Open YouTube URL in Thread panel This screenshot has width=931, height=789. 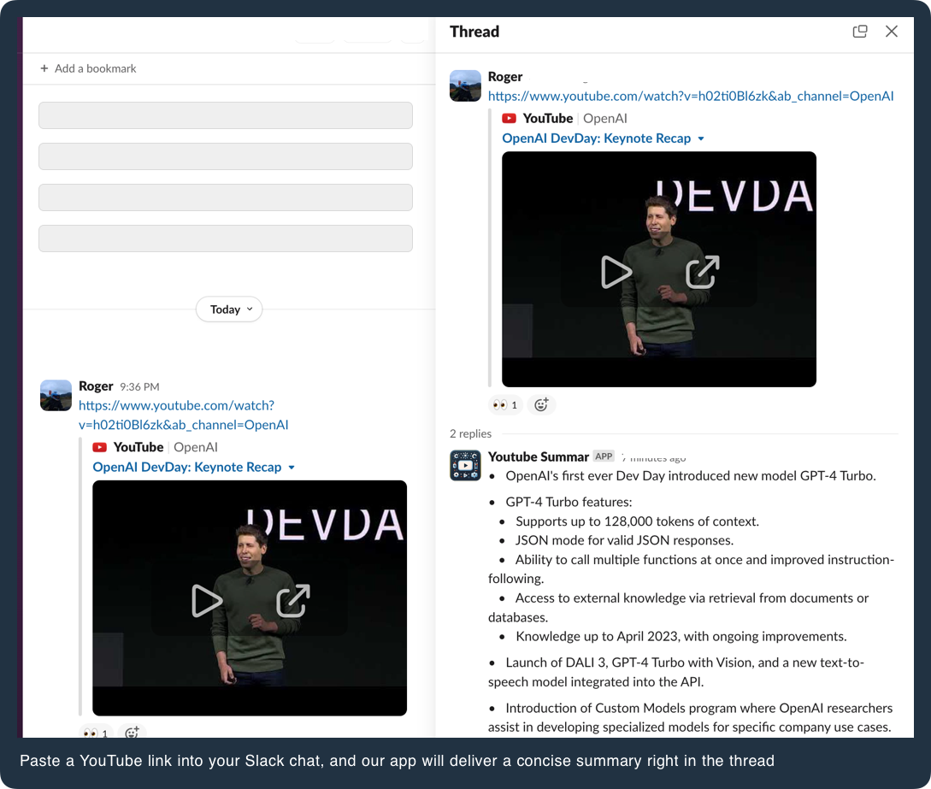(691, 97)
